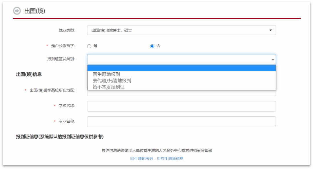313x169 pixels.
Task: Click the 出国(境)留学高校所在地区 input field
Action: [181, 93]
